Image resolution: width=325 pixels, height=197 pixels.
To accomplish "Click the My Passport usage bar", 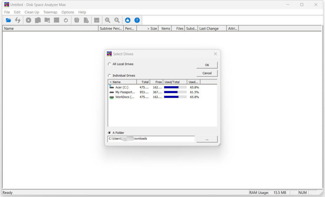I will (x=175, y=92).
